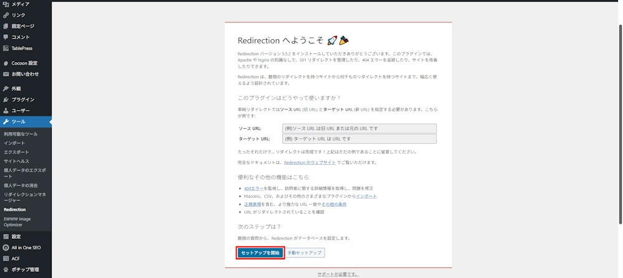The width and height of the screenshot is (623, 278).
Task: Open リダイレクションマネージャー submenu item
Action: (26, 198)
